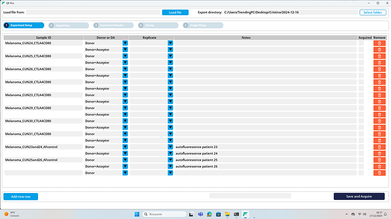Click trash icon on Melanoma_CUN29_CTLA4CD80 Donor row
Image resolution: width=391 pixels, height=219 pixels.
[379, 108]
